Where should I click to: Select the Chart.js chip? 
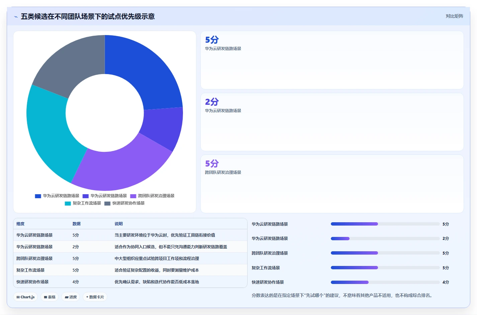25,297
